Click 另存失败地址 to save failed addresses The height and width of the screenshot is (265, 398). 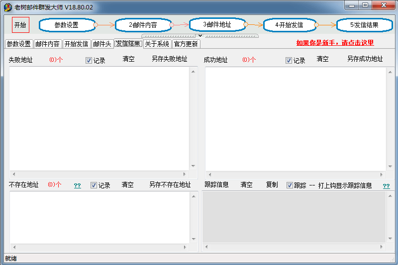(x=170, y=59)
